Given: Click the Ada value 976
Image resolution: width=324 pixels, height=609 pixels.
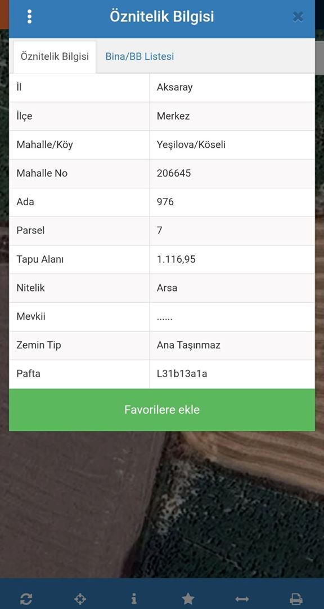Looking at the screenshot, I should [x=165, y=202].
